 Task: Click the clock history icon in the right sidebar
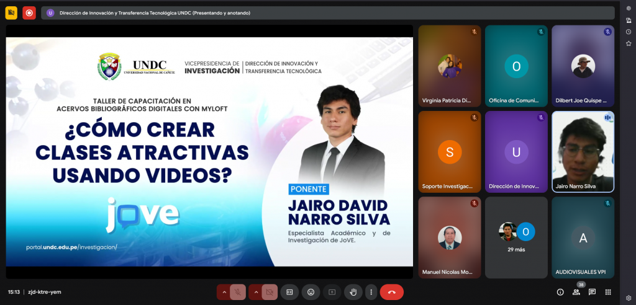(629, 32)
